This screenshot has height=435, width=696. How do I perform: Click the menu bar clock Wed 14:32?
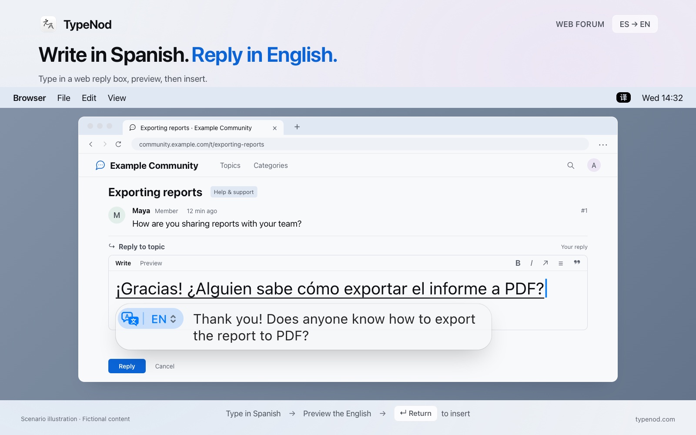point(663,98)
